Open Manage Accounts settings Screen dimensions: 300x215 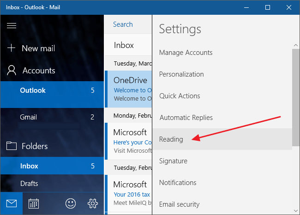[x=186, y=53]
